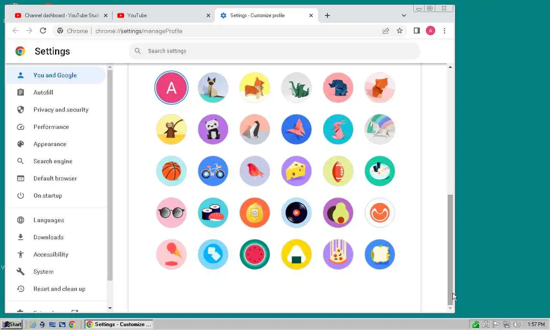550x330 pixels.
Task: Open You and Google settings section
Action: [x=55, y=75]
